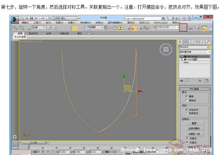Open the 视图 reference coordinate dropdown
This screenshot has height=155, width=221.
click(x=97, y=27)
